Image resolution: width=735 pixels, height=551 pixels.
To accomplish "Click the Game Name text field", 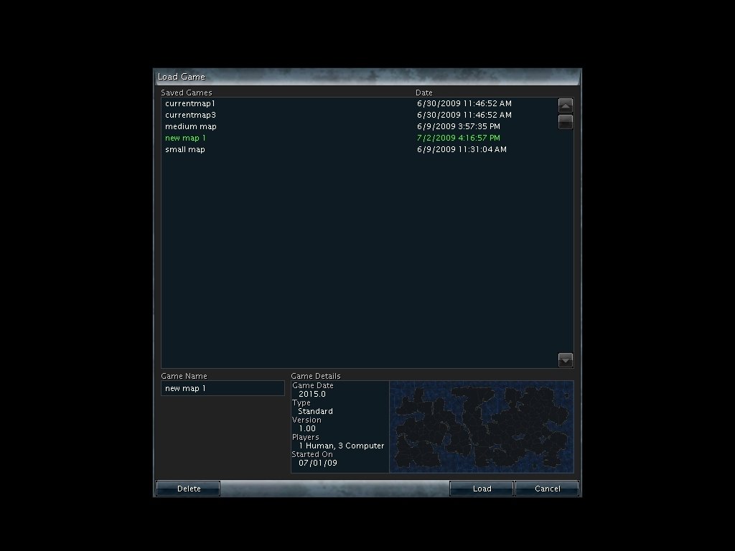I will click(x=223, y=388).
